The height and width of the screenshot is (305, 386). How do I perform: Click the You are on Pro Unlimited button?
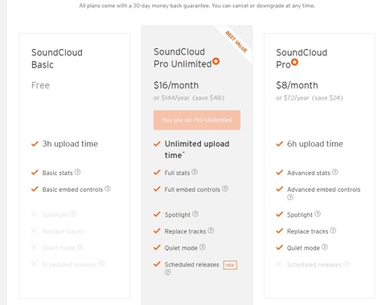(x=197, y=120)
